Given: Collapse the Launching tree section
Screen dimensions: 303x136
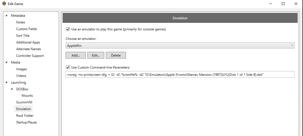Looking at the screenshot, I should point(7,82).
